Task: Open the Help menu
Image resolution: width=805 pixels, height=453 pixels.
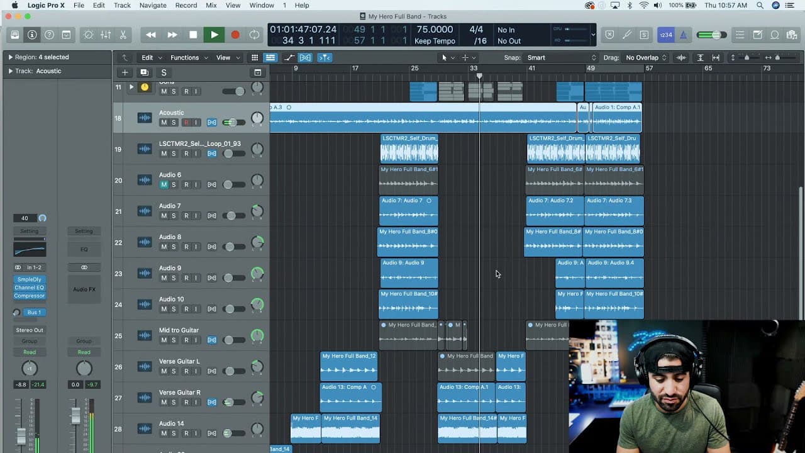Action: coord(302,5)
